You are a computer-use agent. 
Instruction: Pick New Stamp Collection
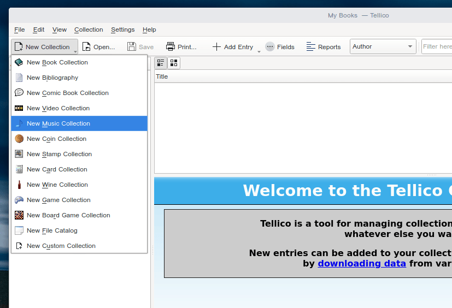click(x=79, y=154)
